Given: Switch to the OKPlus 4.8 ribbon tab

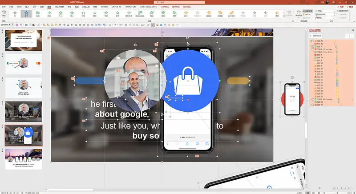Looking at the screenshot, I should (117, 7).
